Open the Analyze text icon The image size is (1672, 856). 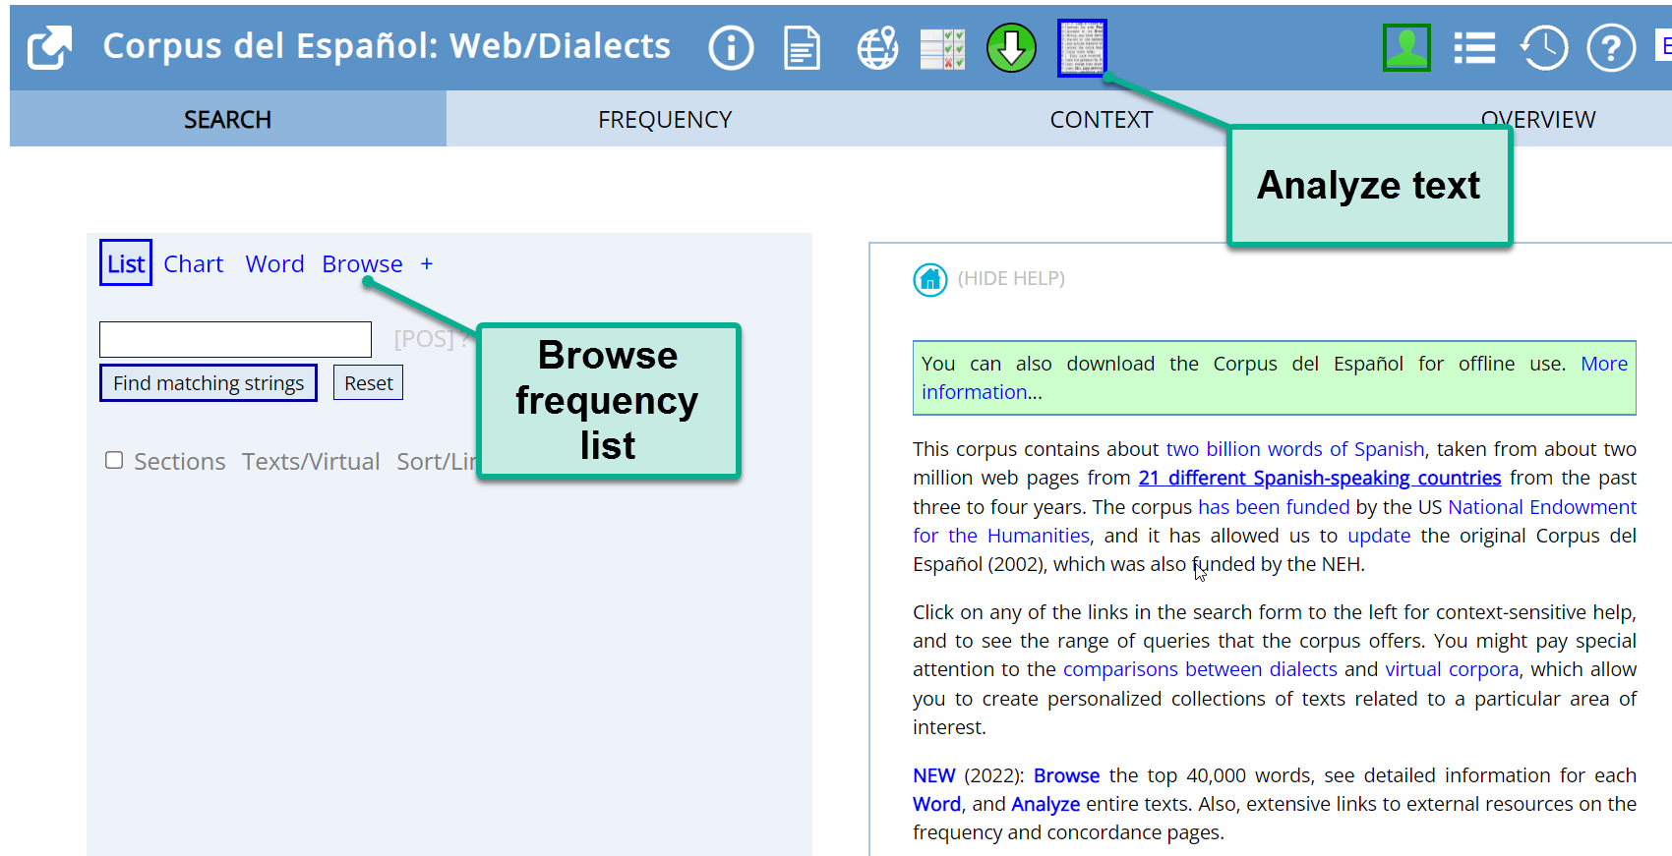(1082, 48)
